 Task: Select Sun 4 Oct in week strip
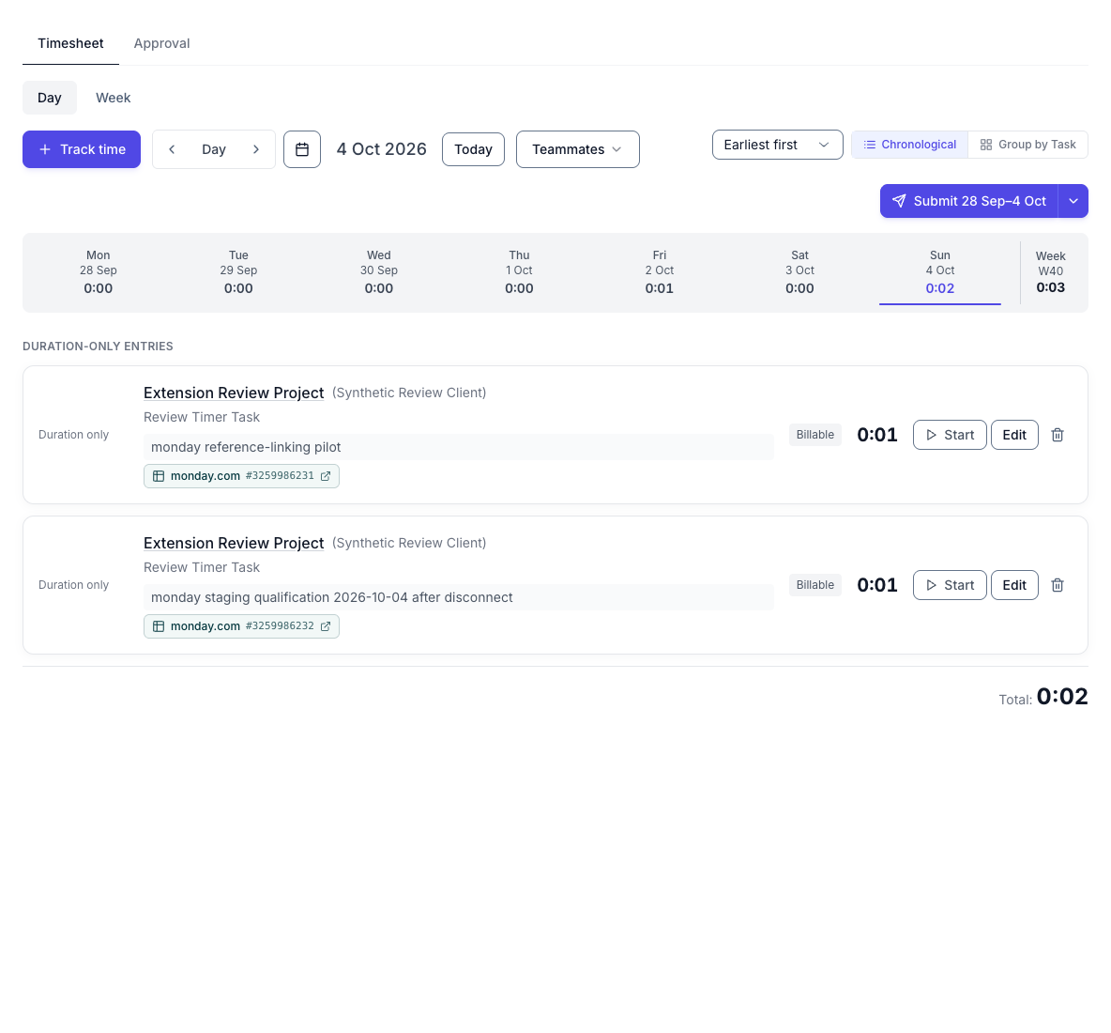[x=940, y=272]
